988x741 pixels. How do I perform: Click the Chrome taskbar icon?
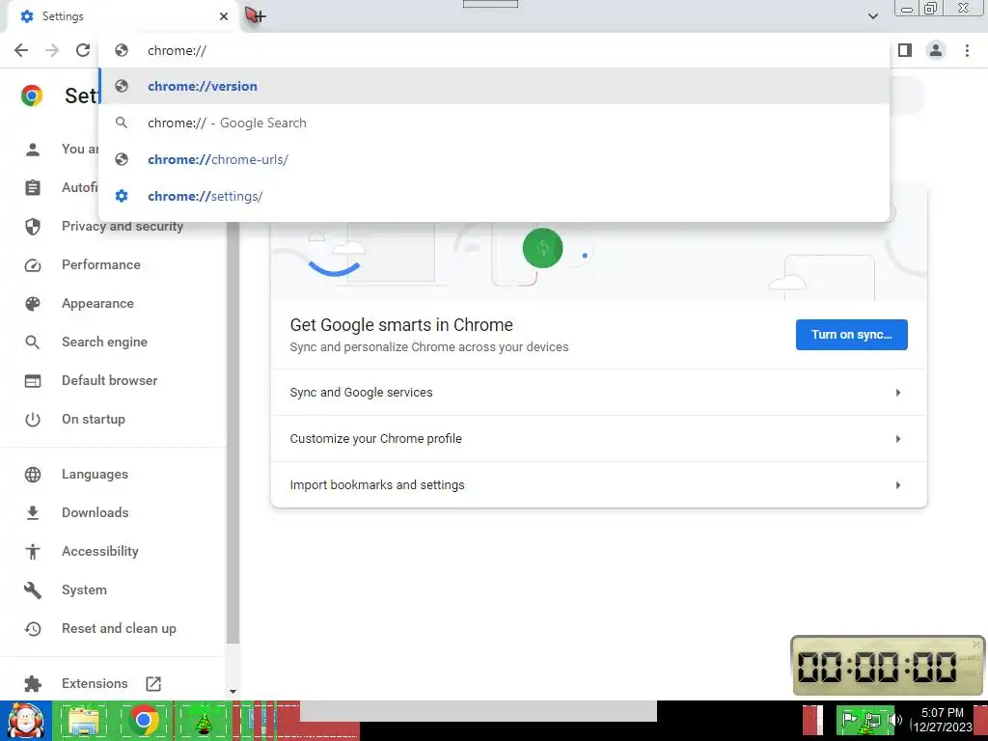(144, 720)
